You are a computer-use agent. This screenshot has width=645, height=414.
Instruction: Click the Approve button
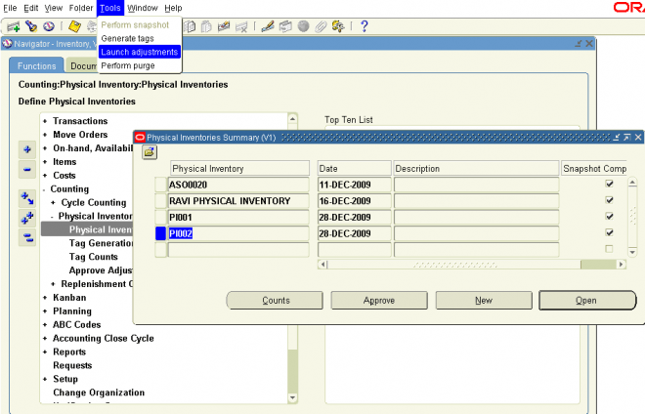tap(379, 300)
